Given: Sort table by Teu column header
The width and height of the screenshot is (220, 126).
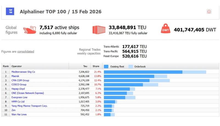Looking at the screenshot, I should 85,66.
